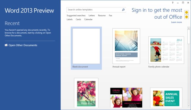The image size is (191, 110).
Task: Close the Word window
Action: (x=188, y=3)
